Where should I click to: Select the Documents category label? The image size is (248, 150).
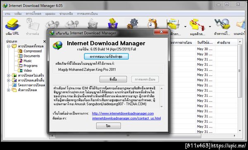pyautogui.click(x=32, y=56)
